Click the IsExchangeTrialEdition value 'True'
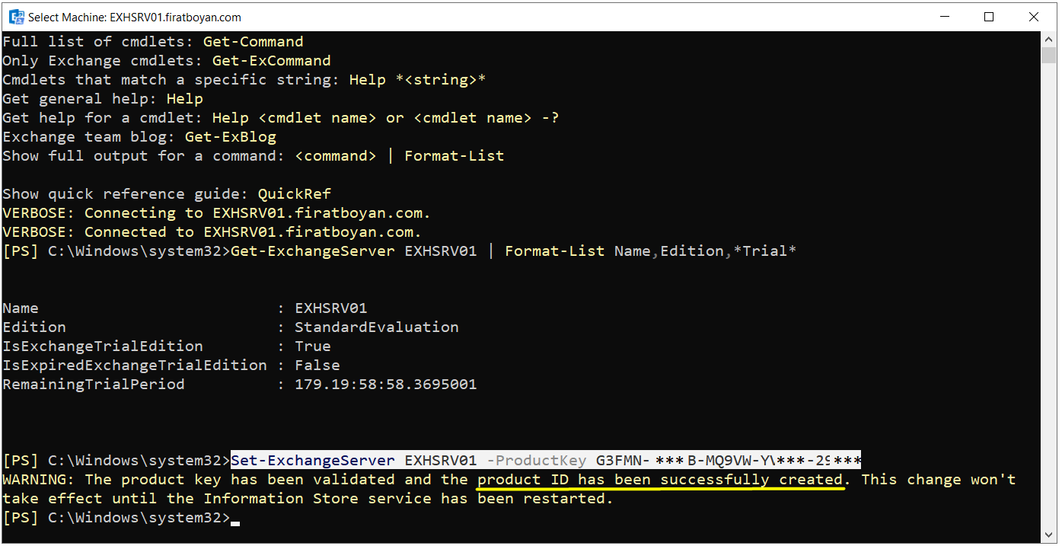Image resolution: width=1062 pixels, height=546 pixels. pos(313,346)
